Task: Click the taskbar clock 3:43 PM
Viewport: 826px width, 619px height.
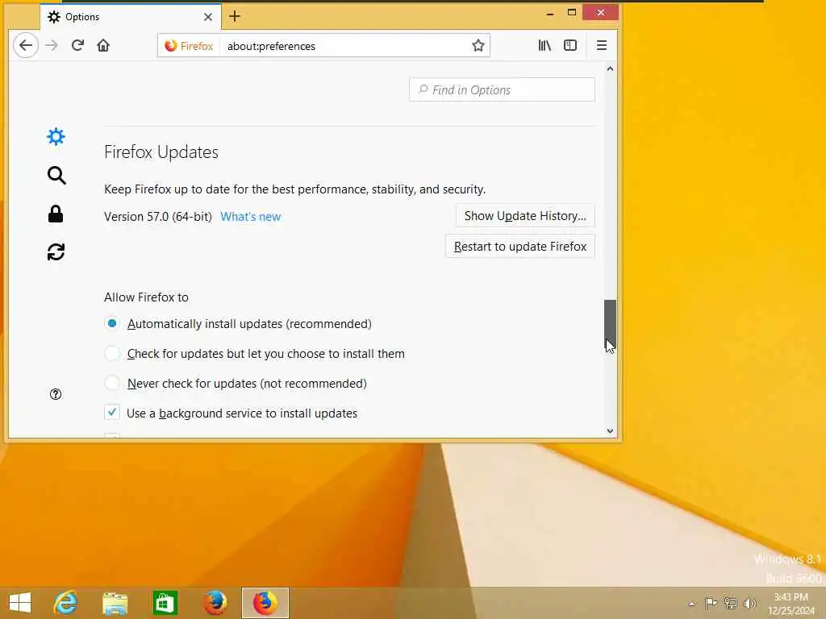Action: (x=791, y=597)
